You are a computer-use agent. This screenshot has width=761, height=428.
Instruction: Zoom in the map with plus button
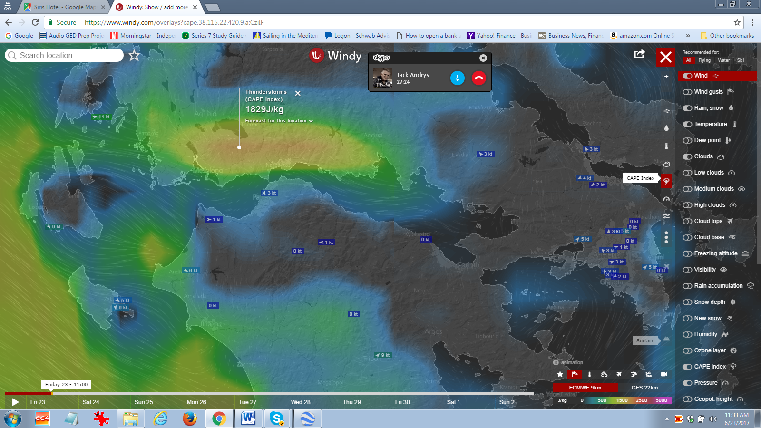666,76
